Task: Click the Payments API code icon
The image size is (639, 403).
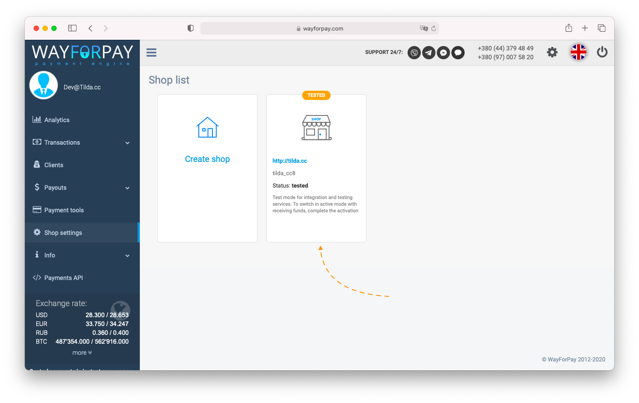Action: point(37,277)
